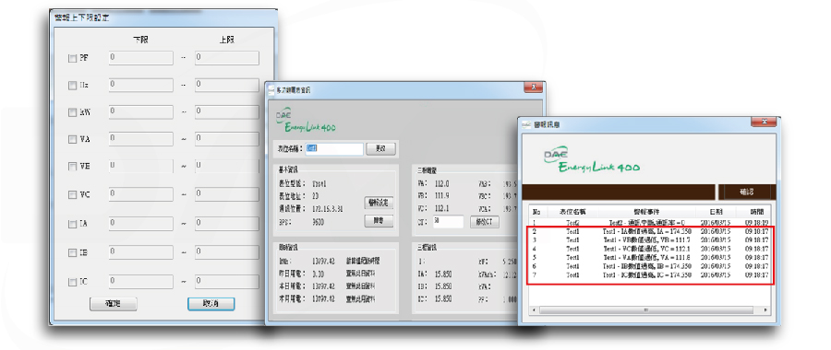This screenshot has height=350, width=831.
Task: Click the IA upper limit field
Action: point(227,224)
